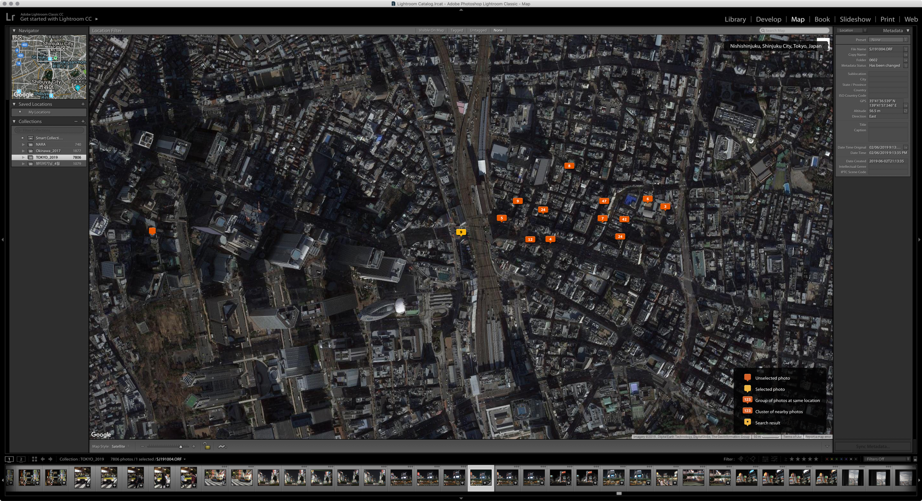Go back with the left arrow icon
The image size is (922, 501).
(x=42, y=459)
